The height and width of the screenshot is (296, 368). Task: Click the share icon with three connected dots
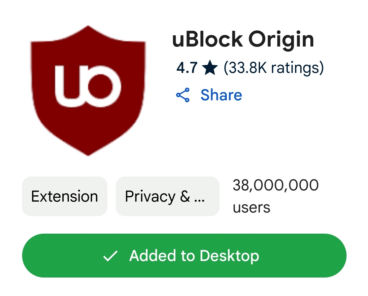[183, 95]
